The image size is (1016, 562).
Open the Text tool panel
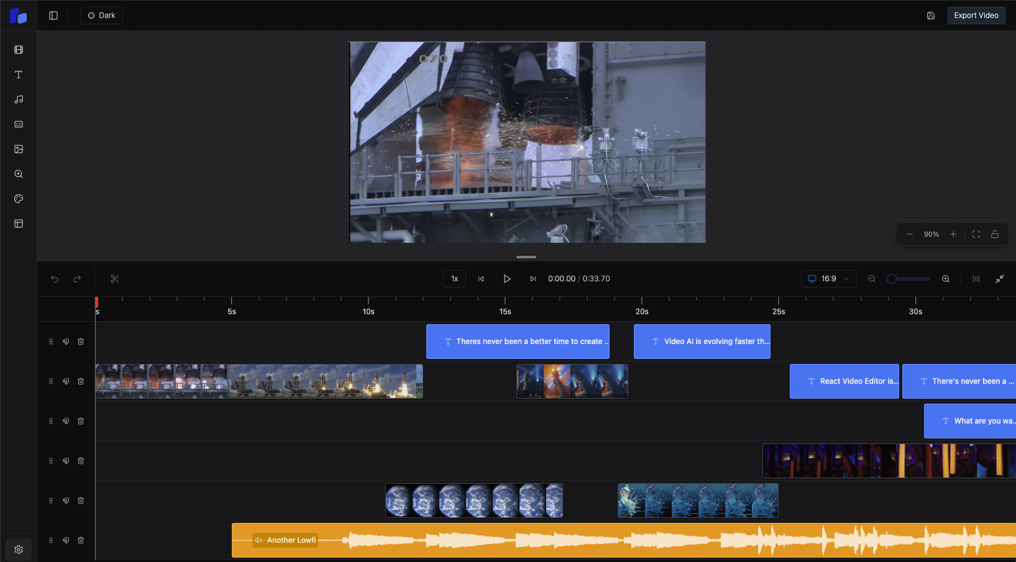19,75
